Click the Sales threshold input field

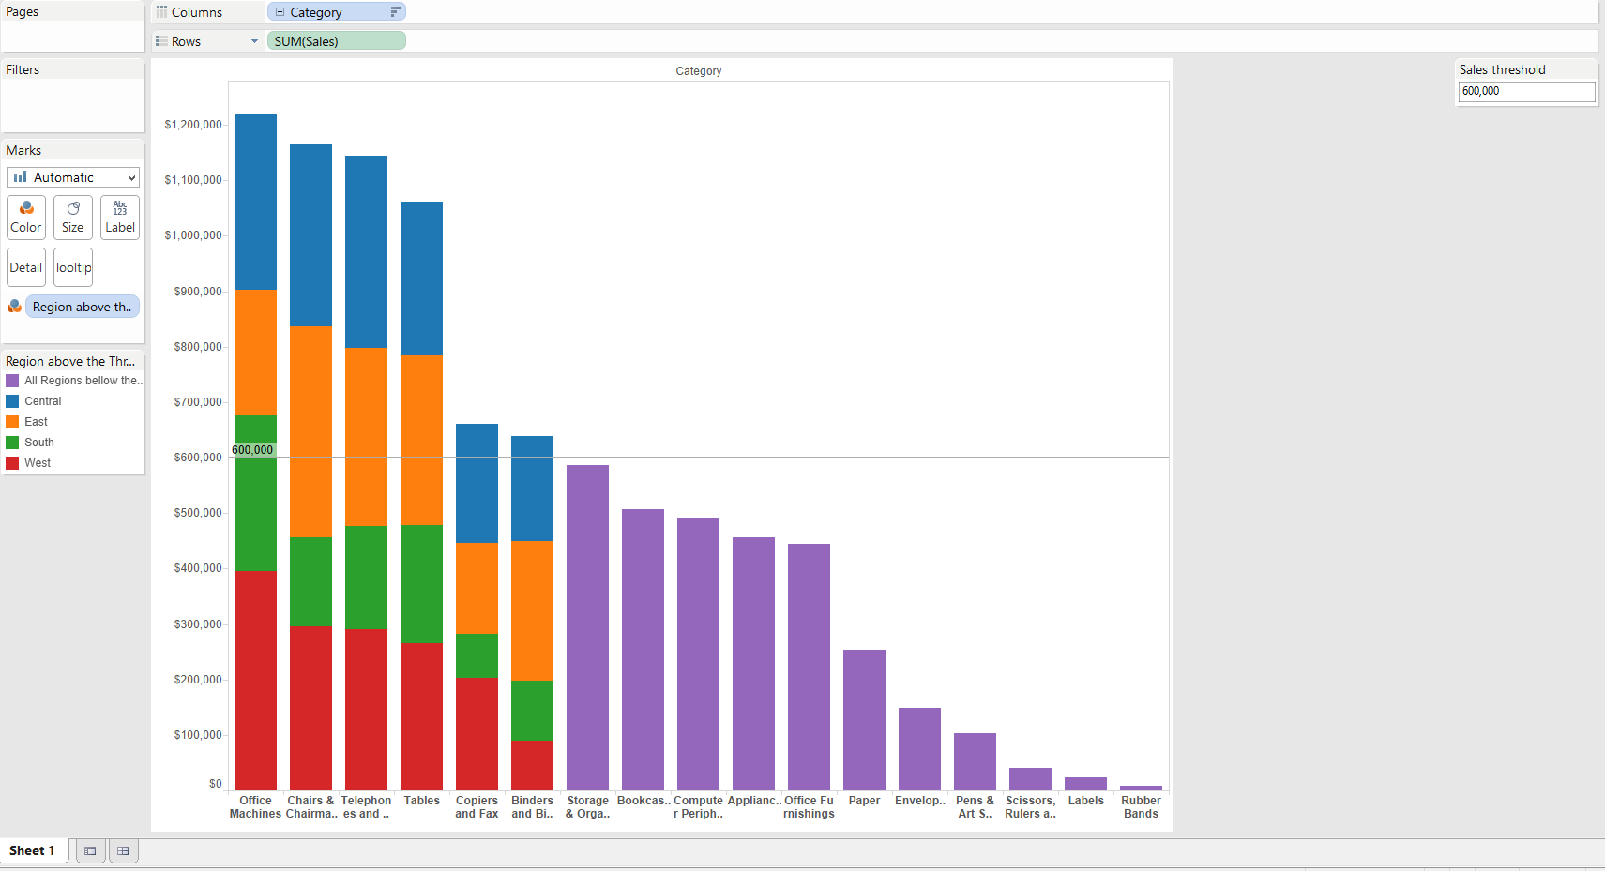1526,91
